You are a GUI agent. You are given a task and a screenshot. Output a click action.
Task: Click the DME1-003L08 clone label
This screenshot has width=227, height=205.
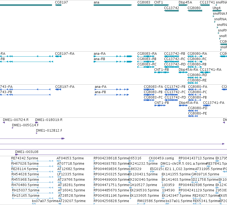[x=27, y=152]
